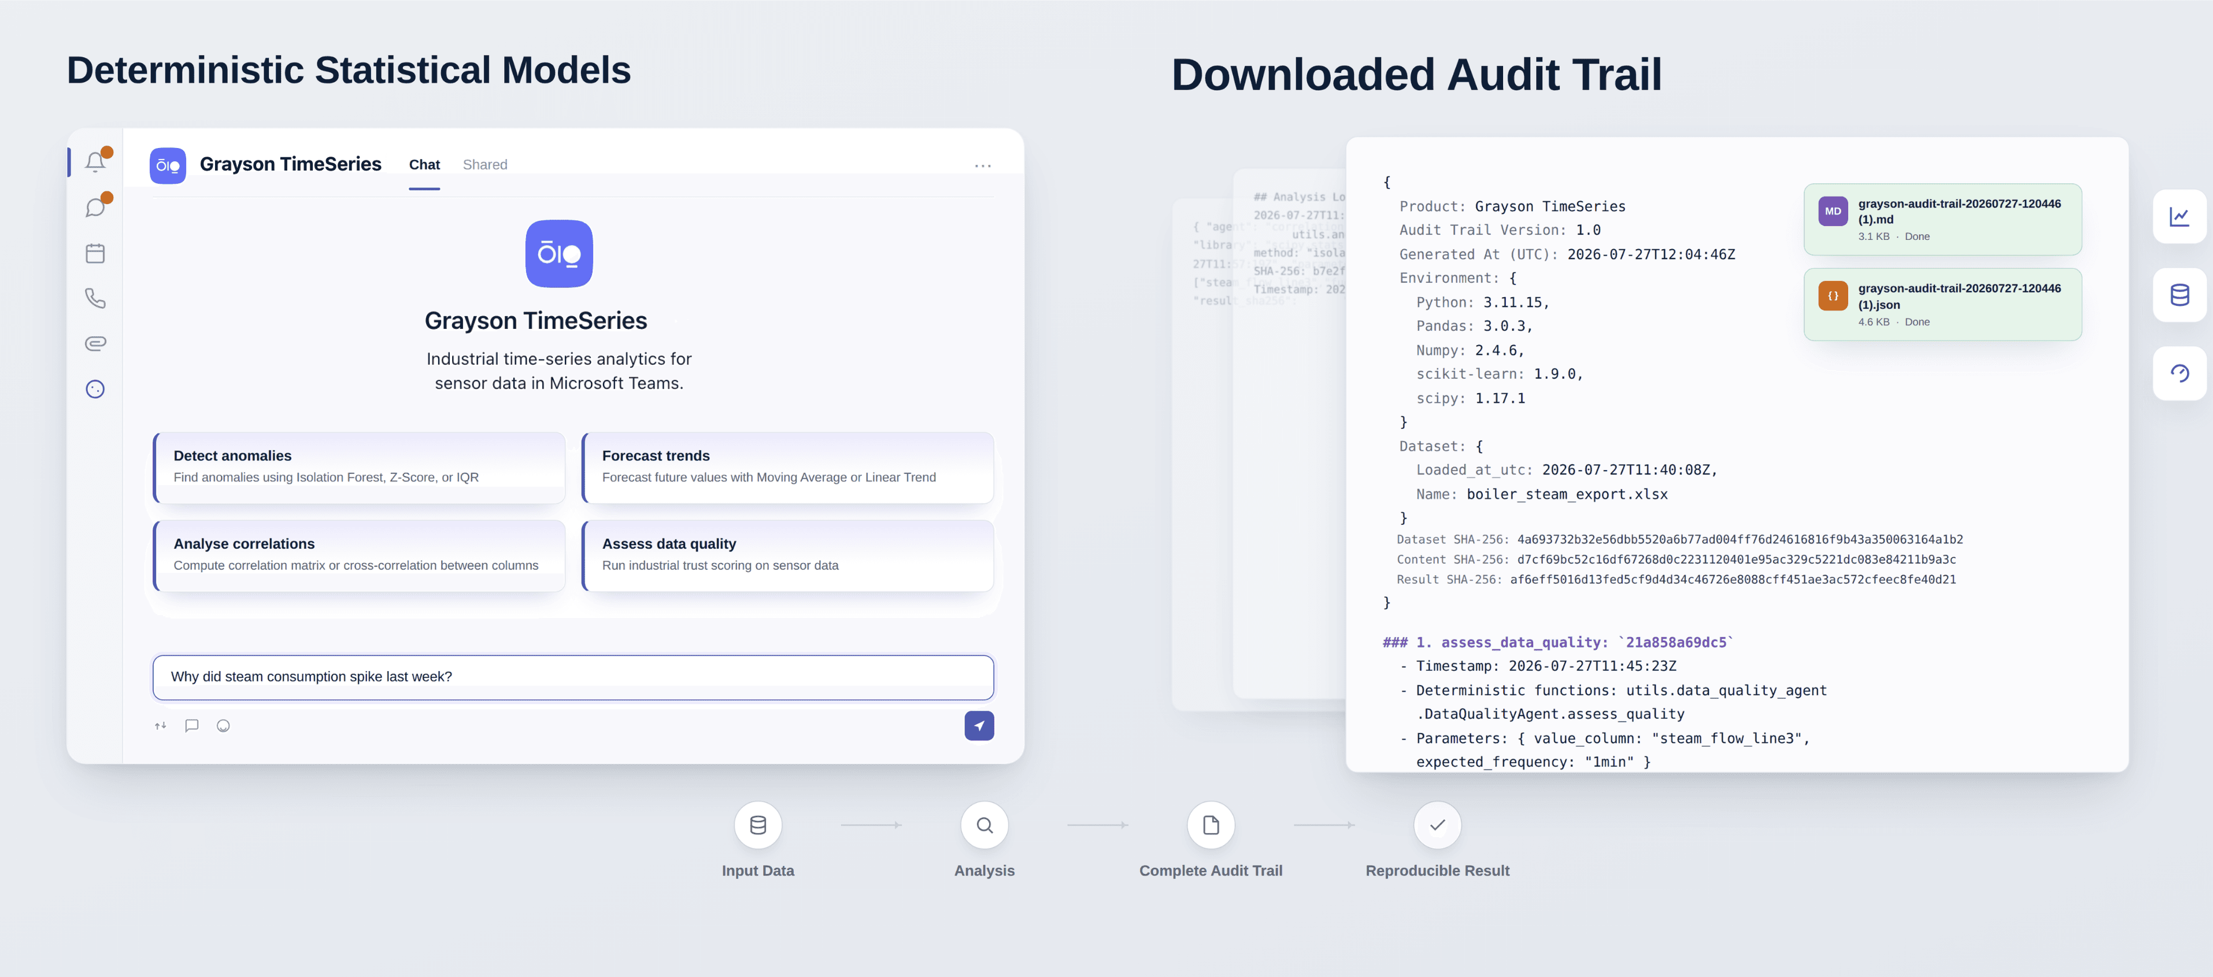Open the emoji picker icon
The image size is (2213, 977).
pos(223,726)
